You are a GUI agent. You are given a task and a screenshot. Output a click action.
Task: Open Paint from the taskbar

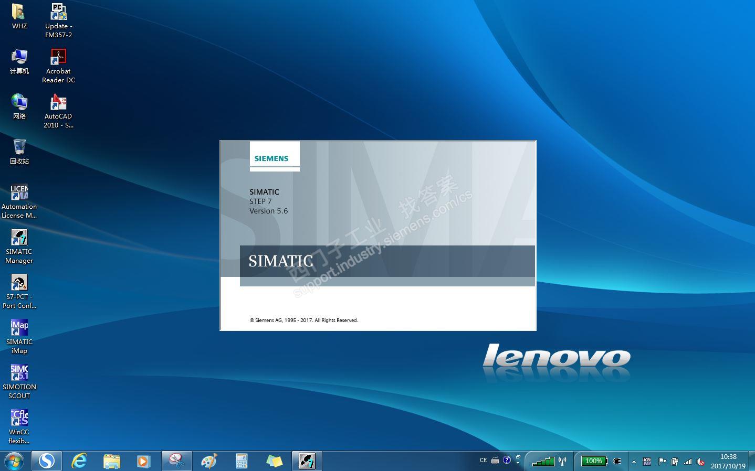tap(209, 461)
